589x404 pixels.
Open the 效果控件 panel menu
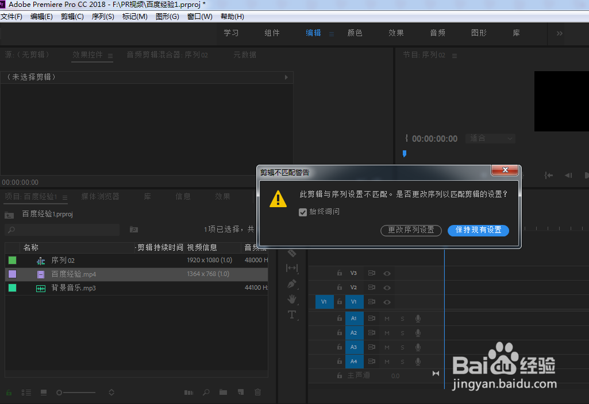110,56
